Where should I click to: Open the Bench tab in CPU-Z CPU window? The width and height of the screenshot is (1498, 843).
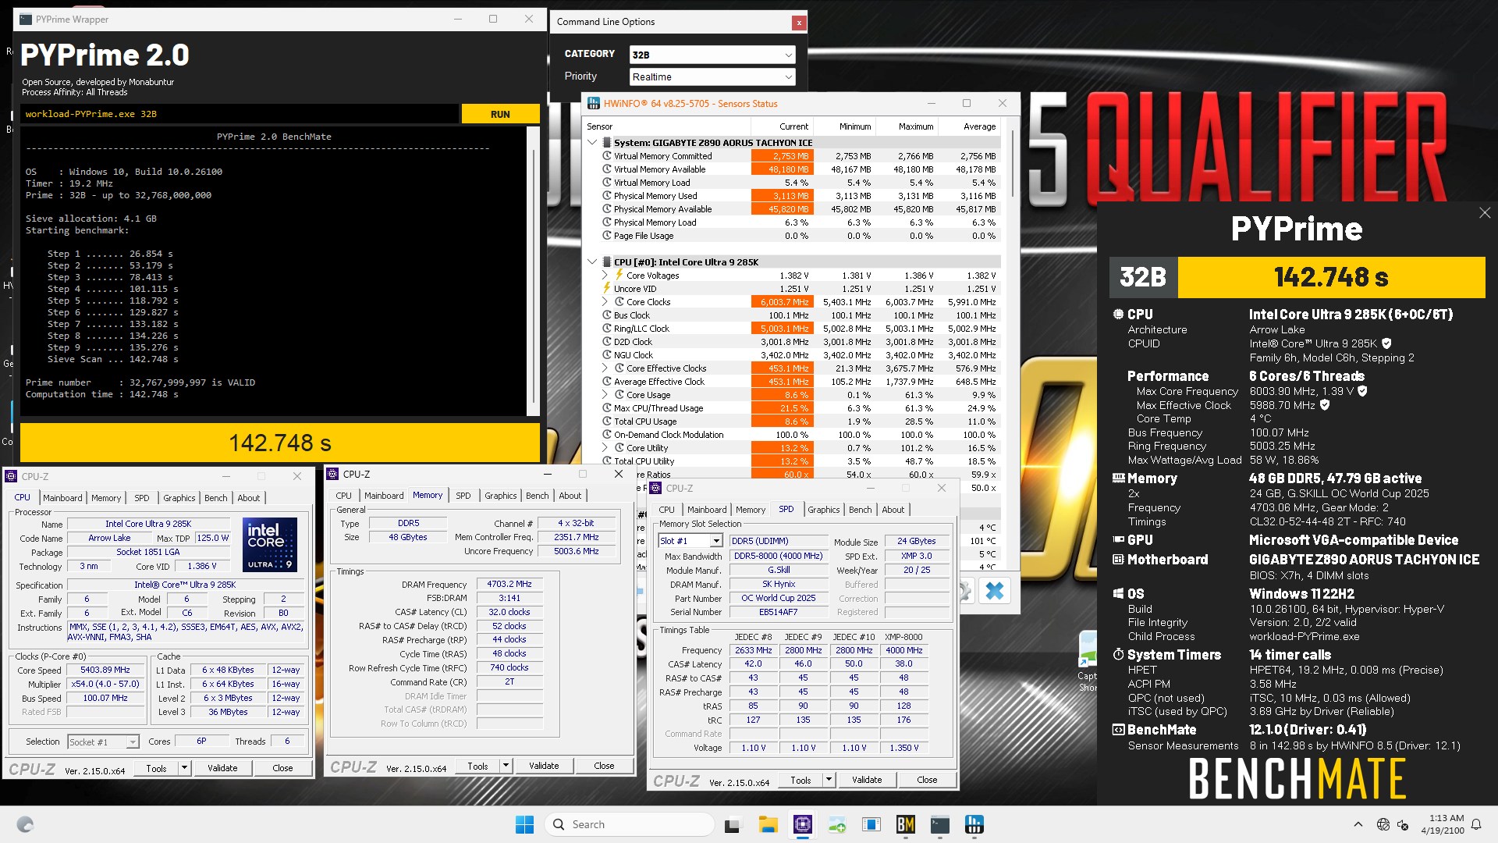pos(216,498)
